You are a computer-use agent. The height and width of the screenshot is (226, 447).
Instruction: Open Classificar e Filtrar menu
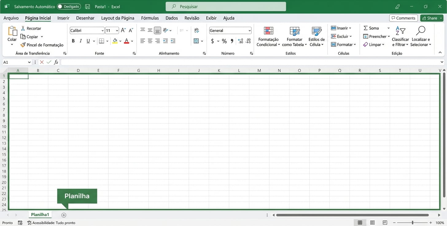tap(400, 36)
